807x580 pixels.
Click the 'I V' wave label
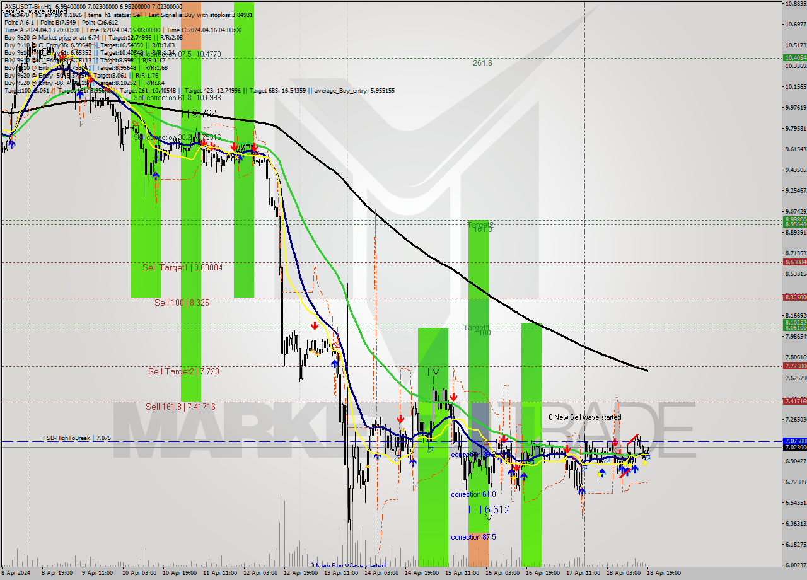click(433, 373)
